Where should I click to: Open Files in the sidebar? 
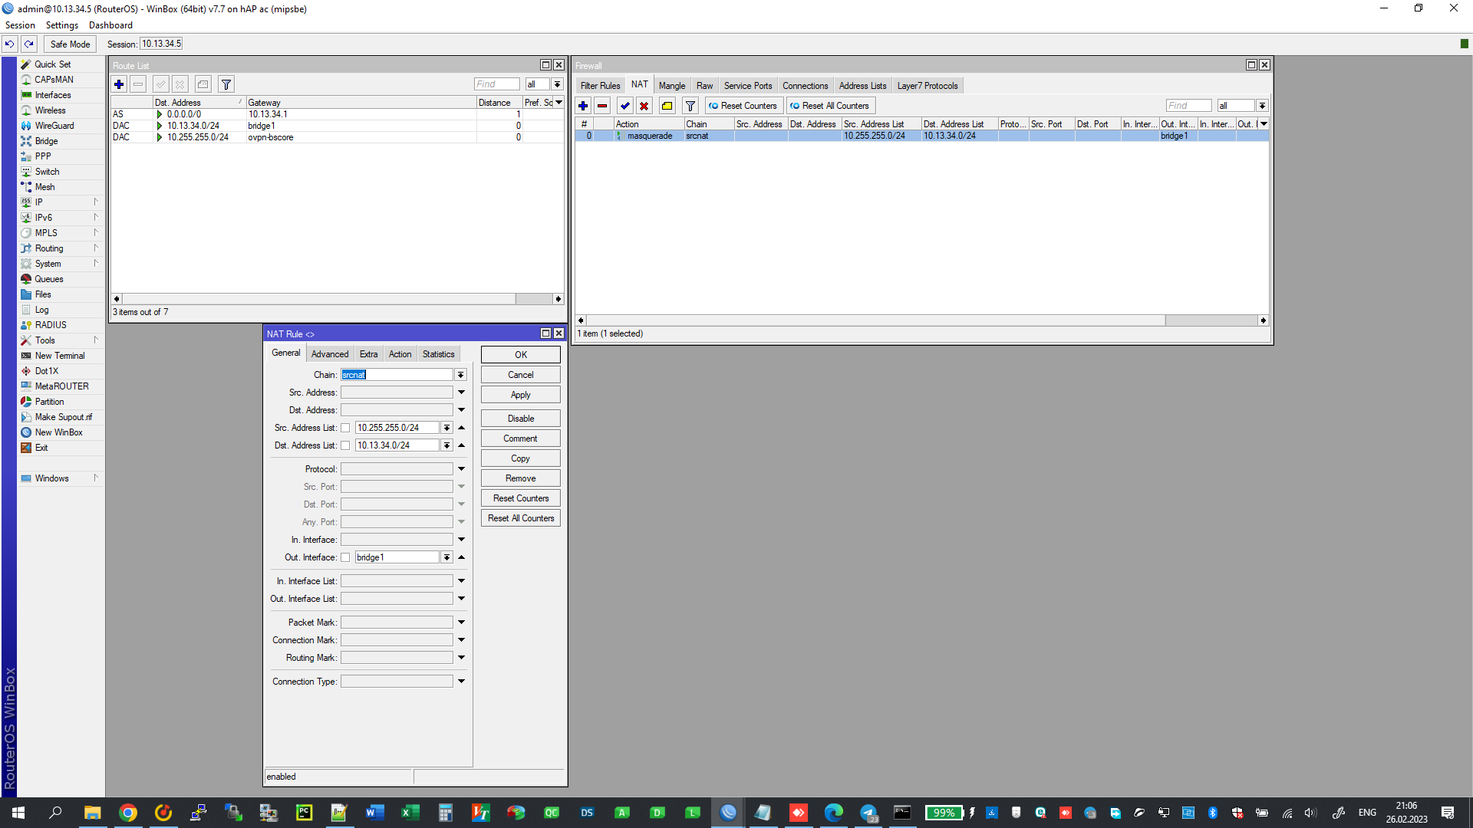point(43,294)
